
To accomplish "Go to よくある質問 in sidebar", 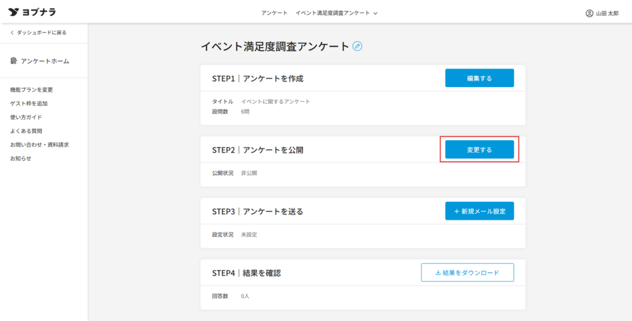I will pyautogui.click(x=26, y=131).
